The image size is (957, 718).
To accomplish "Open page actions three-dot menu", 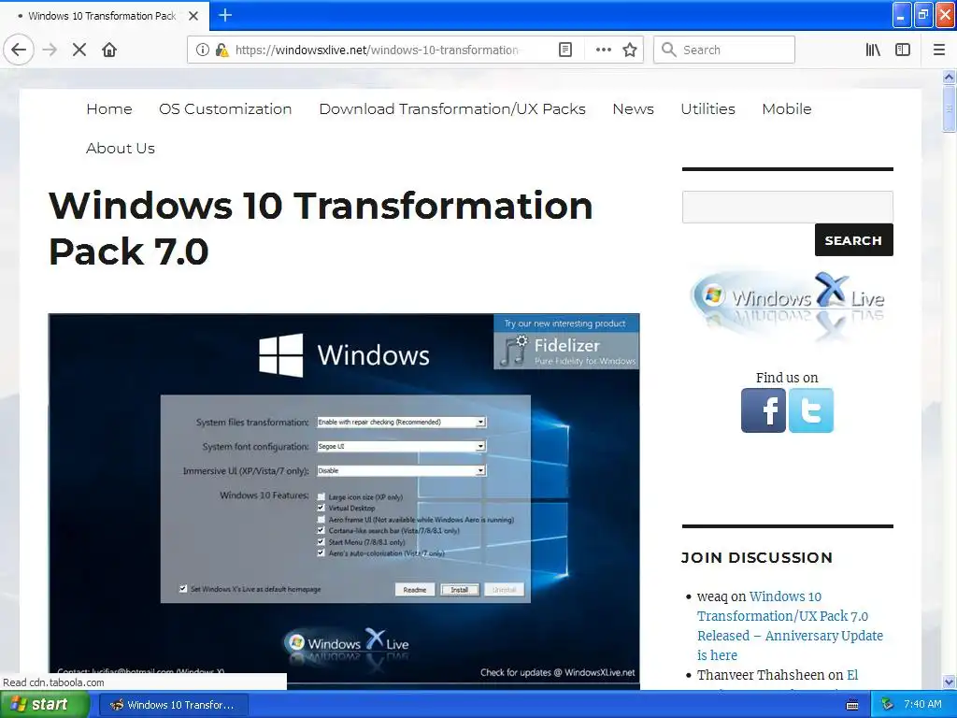I will pyautogui.click(x=603, y=50).
